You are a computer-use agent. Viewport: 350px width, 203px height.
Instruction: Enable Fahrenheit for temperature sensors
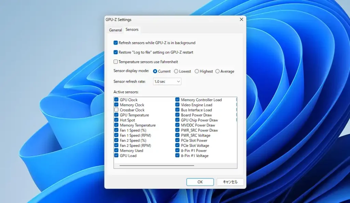(x=116, y=62)
